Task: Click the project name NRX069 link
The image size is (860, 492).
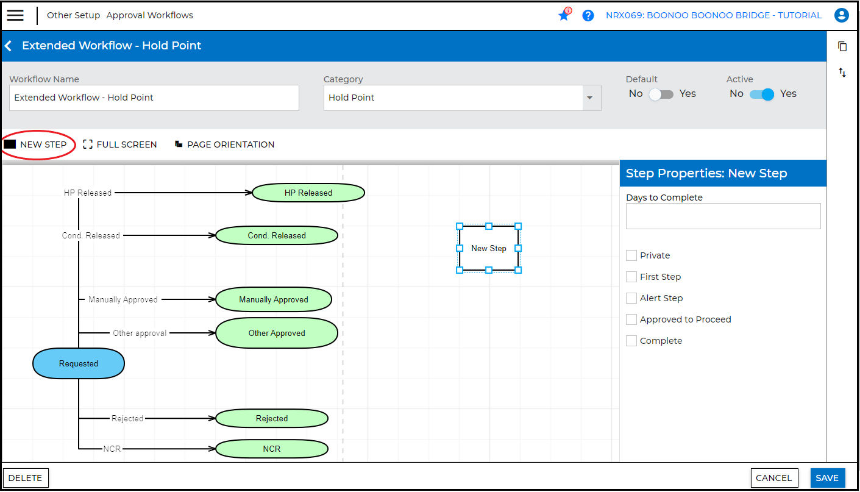Action: (x=713, y=15)
